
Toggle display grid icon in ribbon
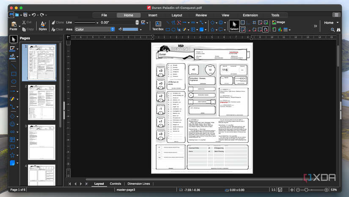click(243, 22)
